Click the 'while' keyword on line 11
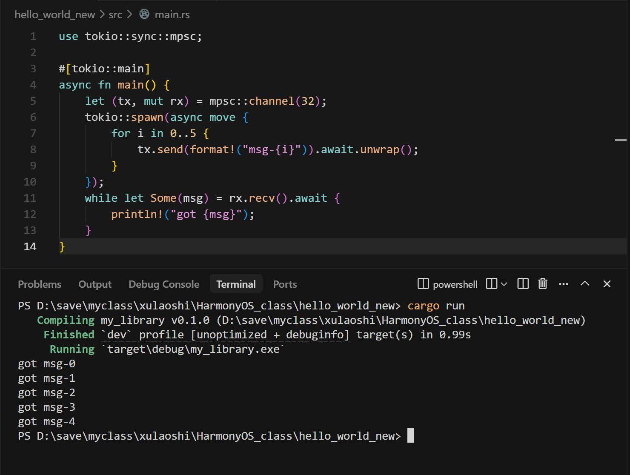Image resolution: width=630 pixels, height=475 pixels. [x=101, y=198]
